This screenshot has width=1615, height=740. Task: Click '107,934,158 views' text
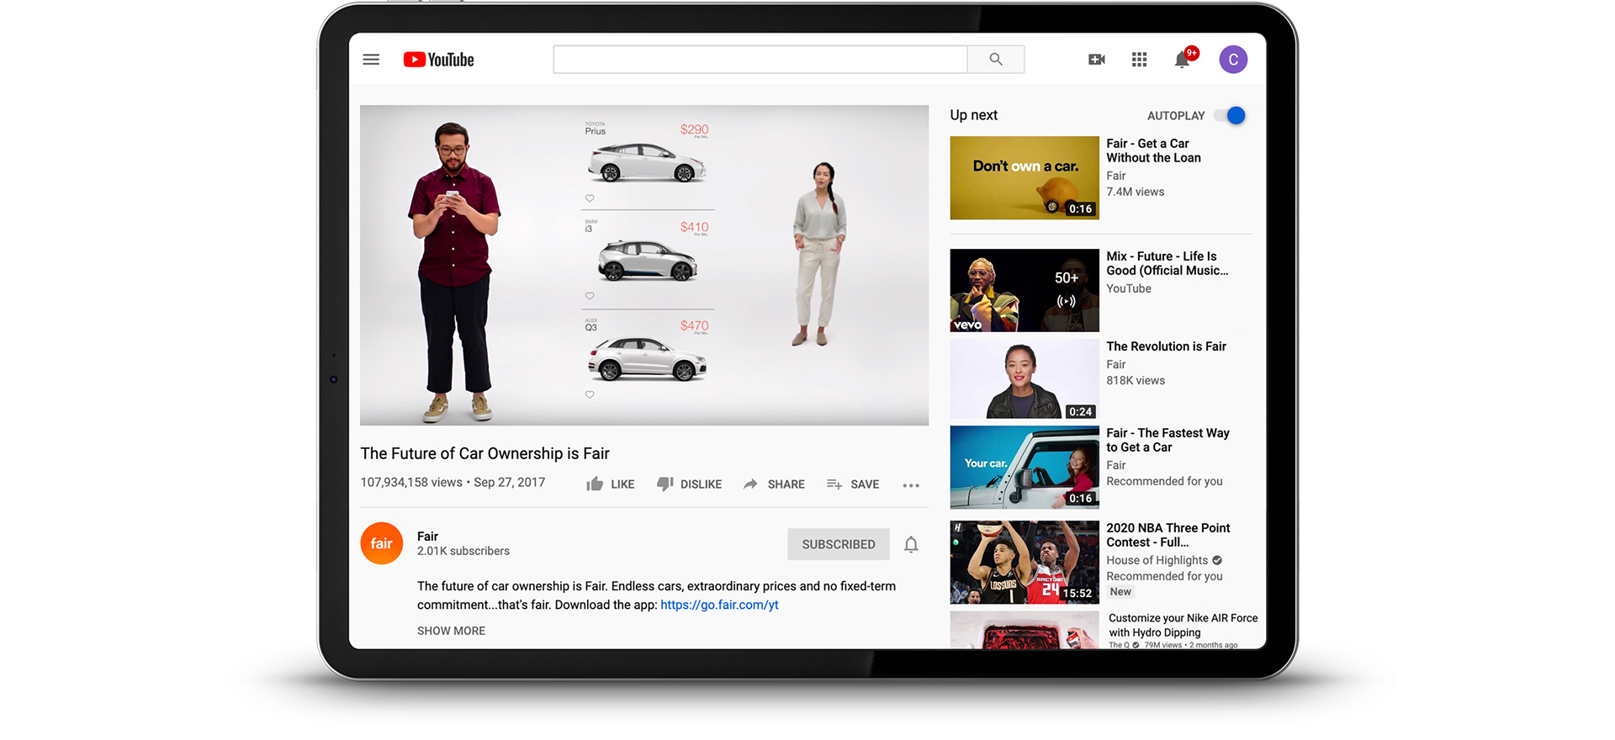click(x=411, y=483)
